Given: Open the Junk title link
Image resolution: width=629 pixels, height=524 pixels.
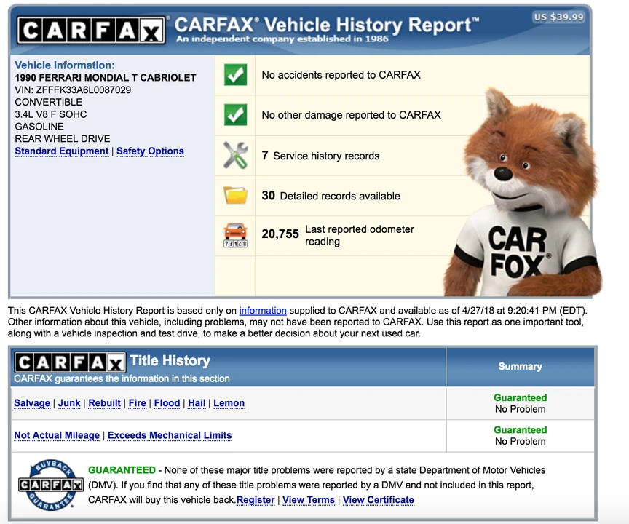Looking at the screenshot, I should click(x=69, y=403).
